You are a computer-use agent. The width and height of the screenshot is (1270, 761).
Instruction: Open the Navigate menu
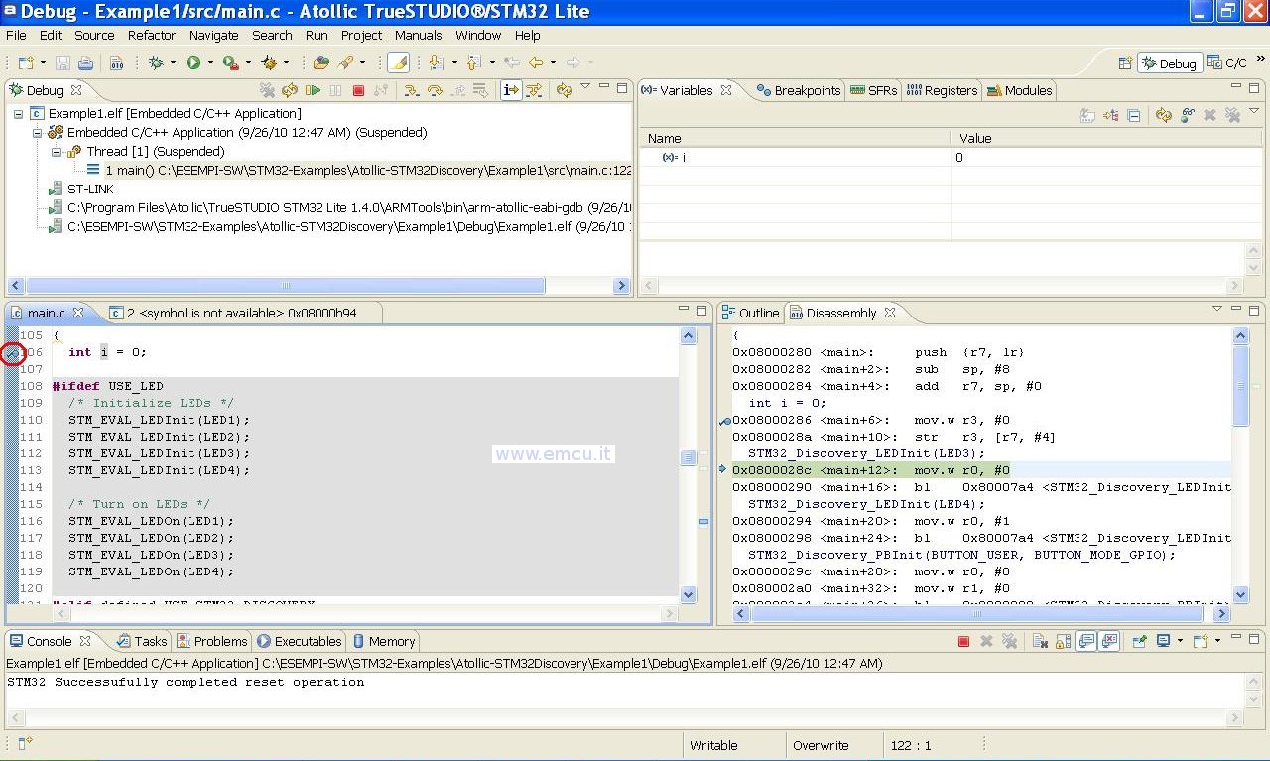[x=214, y=35]
